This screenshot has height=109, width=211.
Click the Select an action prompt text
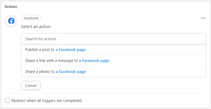coord(36,27)
